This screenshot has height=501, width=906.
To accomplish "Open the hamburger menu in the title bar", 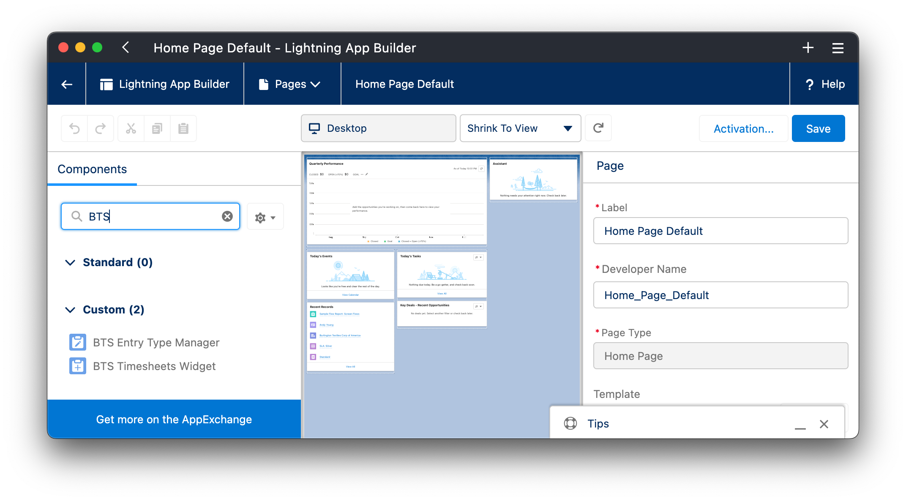I will tap(838, 48).
